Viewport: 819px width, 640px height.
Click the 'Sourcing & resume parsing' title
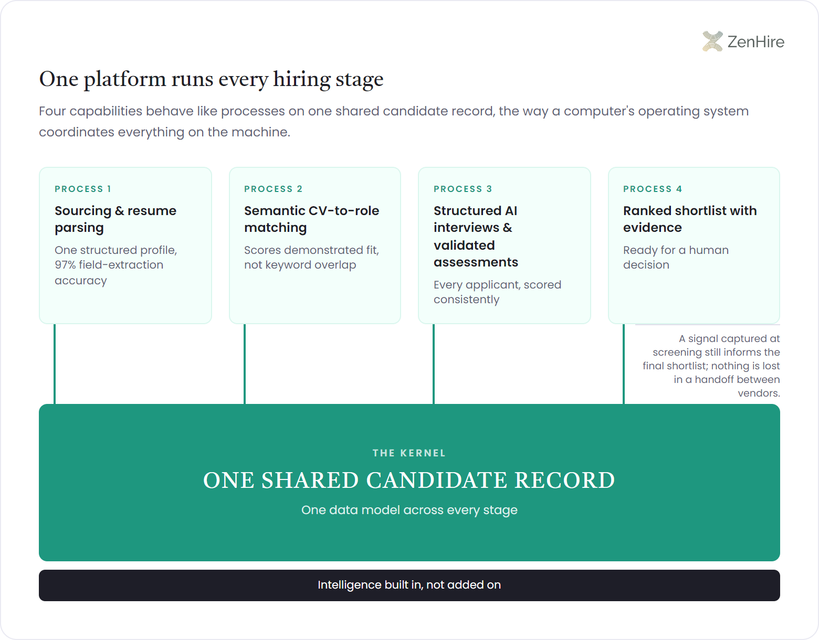pyautogui.click(x=115, y=219)
